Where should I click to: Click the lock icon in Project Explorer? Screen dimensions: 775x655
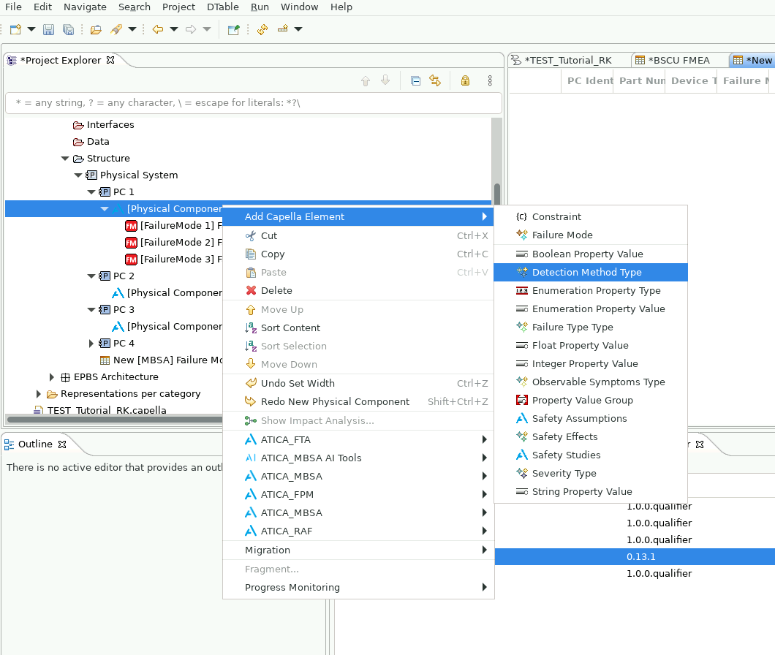465,80
